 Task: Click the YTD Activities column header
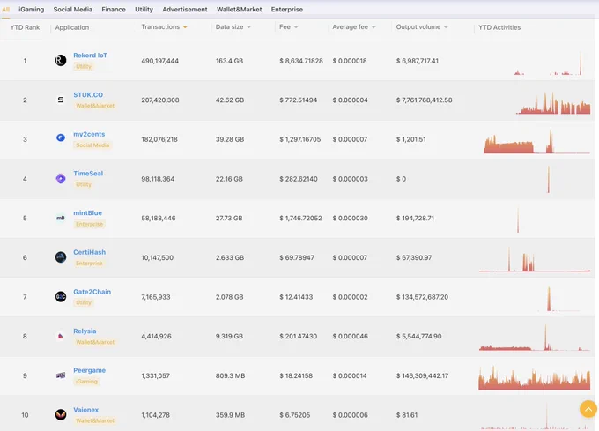499,27
